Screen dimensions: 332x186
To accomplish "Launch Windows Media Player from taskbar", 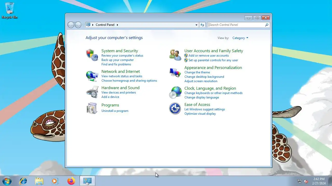I will [55, 181].
